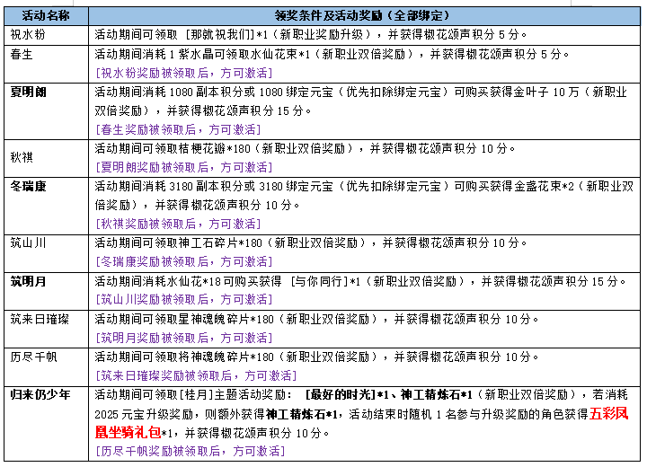Click the line about 星神魂魄碎片*180
This screenshot has width=647, height=467.
click(x=316, y=319)
